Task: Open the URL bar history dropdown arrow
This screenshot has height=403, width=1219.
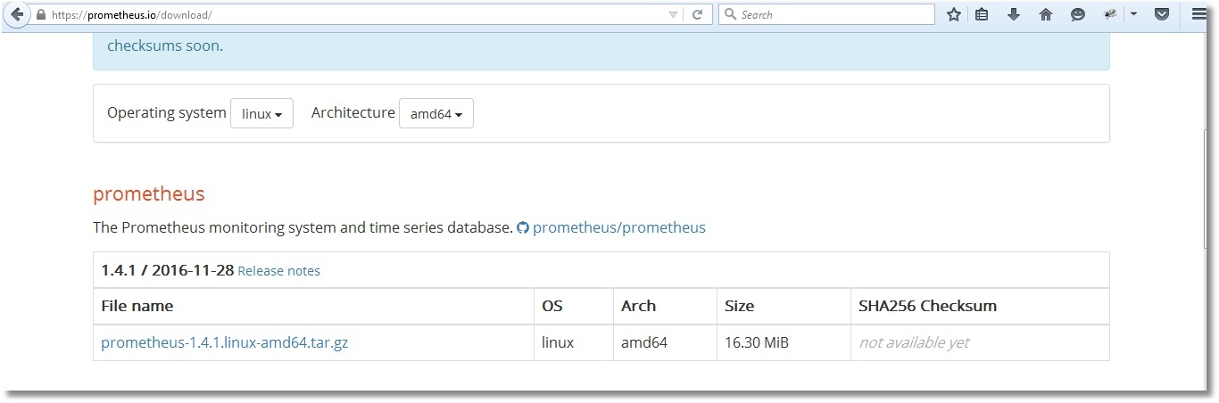Action: point(673,15)
